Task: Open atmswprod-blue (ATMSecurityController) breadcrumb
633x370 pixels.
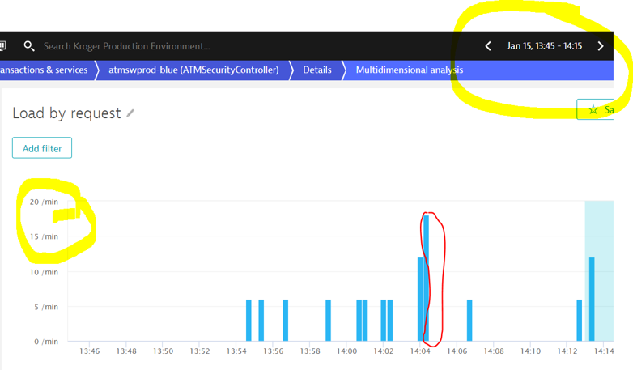Action: tap(193, 70)
